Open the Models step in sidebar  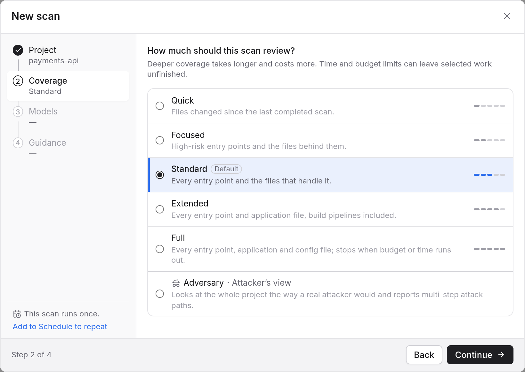pyautogui.click(x=68, y=117)
